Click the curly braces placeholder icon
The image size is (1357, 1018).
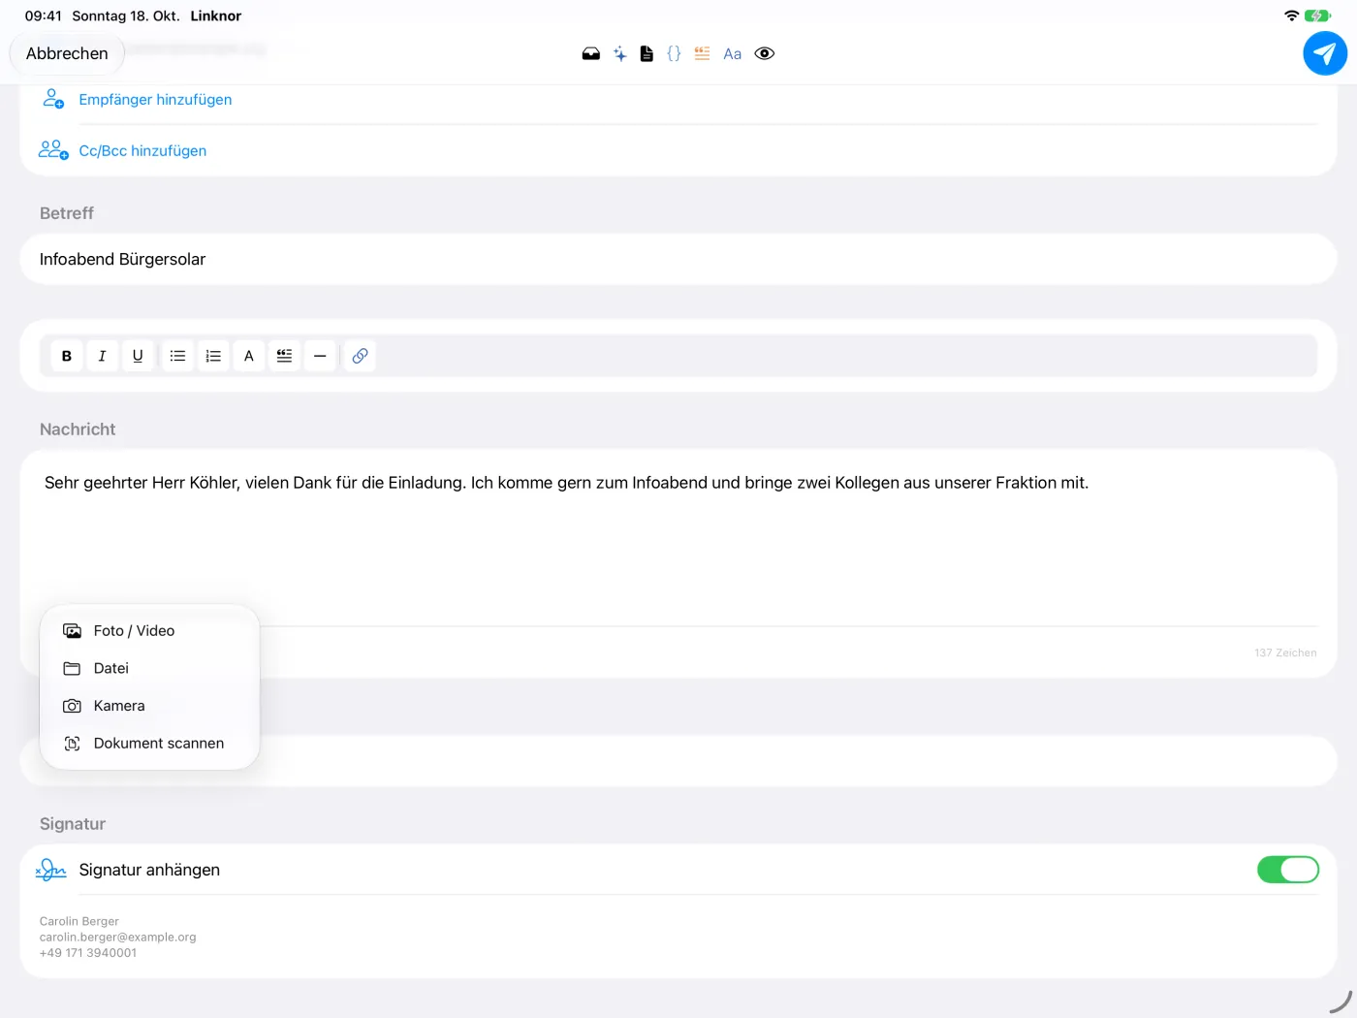click(x=674, y=54)
